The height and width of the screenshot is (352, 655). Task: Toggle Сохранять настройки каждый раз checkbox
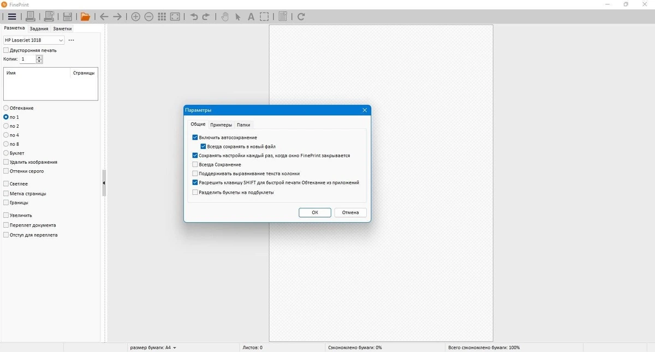pyautogui.click(x=195, y=156)
